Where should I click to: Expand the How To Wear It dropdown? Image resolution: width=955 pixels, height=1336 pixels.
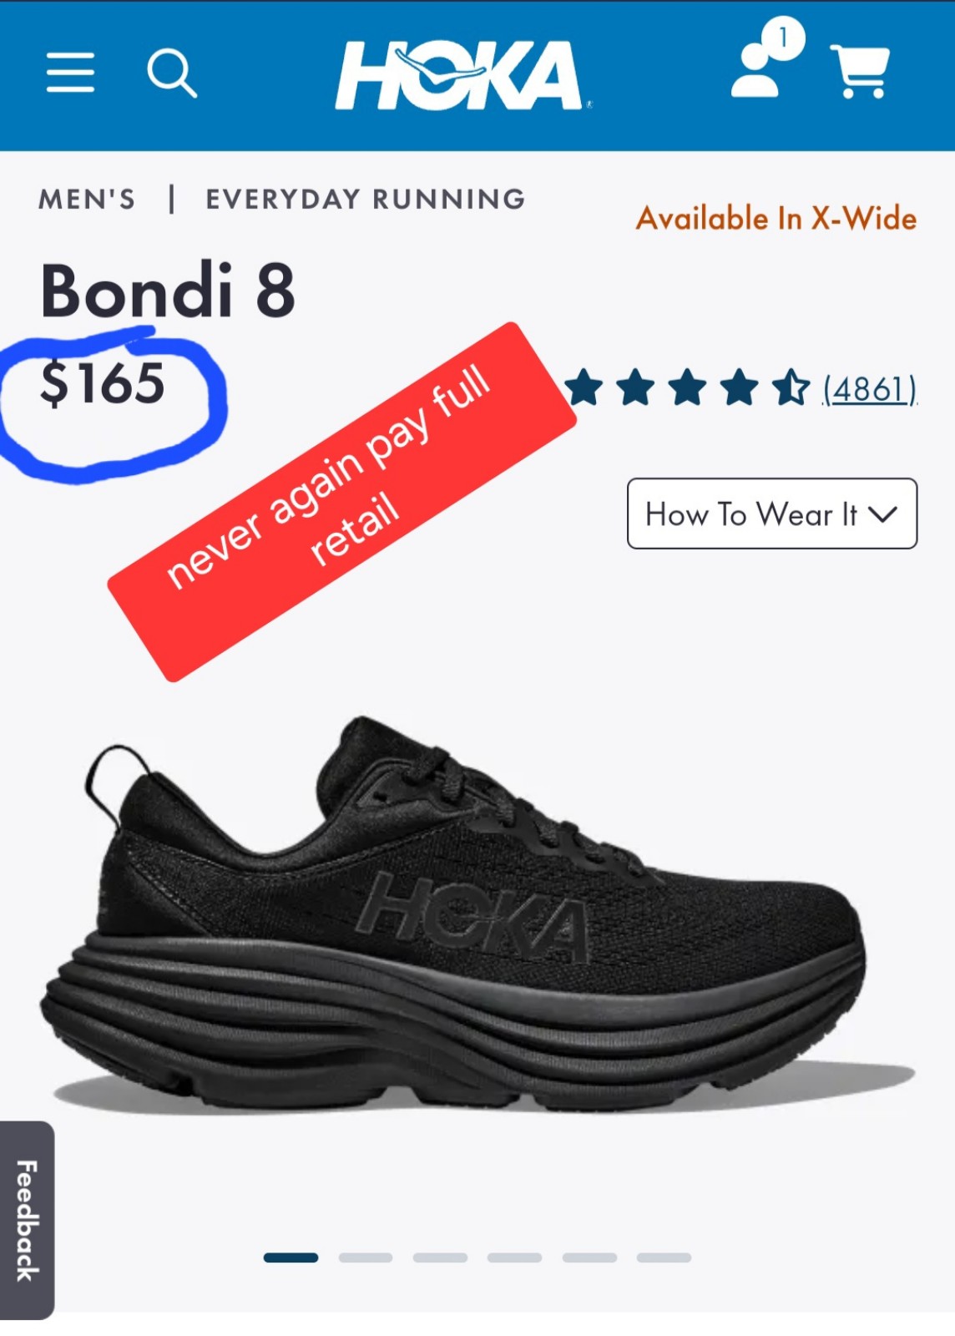[x=772, y=514]
